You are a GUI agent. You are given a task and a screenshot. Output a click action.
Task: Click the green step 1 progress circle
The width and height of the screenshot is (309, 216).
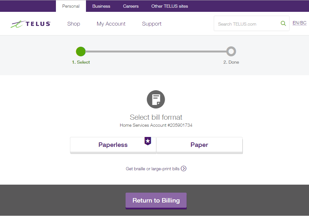pyautogui.click(x=81, y=51)
